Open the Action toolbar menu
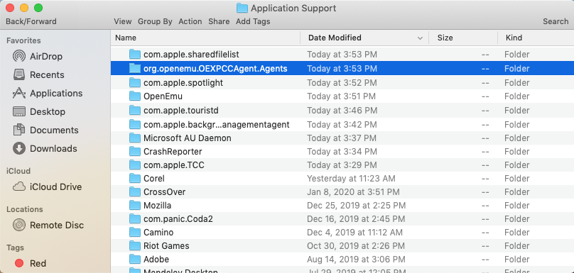The width and height of the screenshot is (574, 273). pyautogui.click(x=190, y=21)
